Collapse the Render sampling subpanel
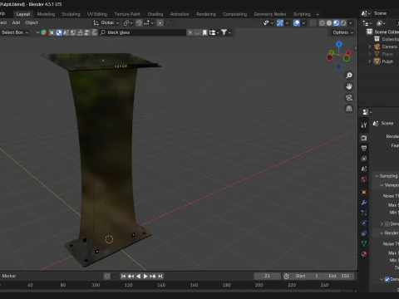The image size is (399, 299). tap(382, 233)
